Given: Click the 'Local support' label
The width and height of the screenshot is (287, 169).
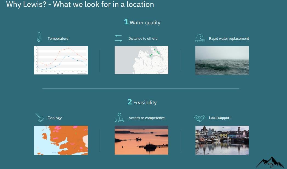Looking at the screenshot, I should pos(220,118).
